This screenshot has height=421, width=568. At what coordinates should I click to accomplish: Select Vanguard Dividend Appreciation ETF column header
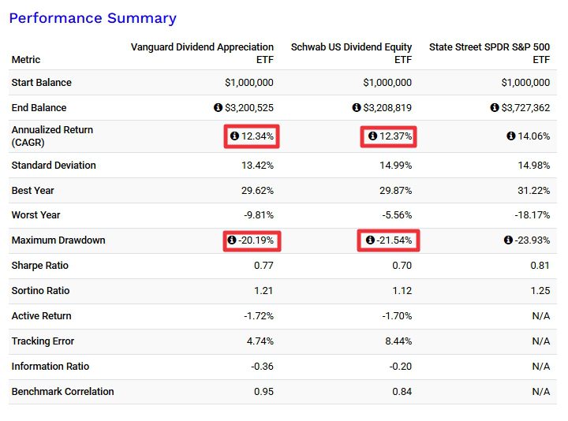202,53
